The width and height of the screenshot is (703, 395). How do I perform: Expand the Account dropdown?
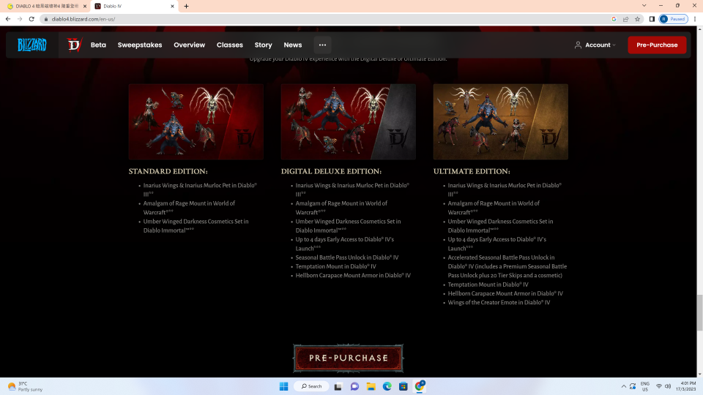(595, 45)
